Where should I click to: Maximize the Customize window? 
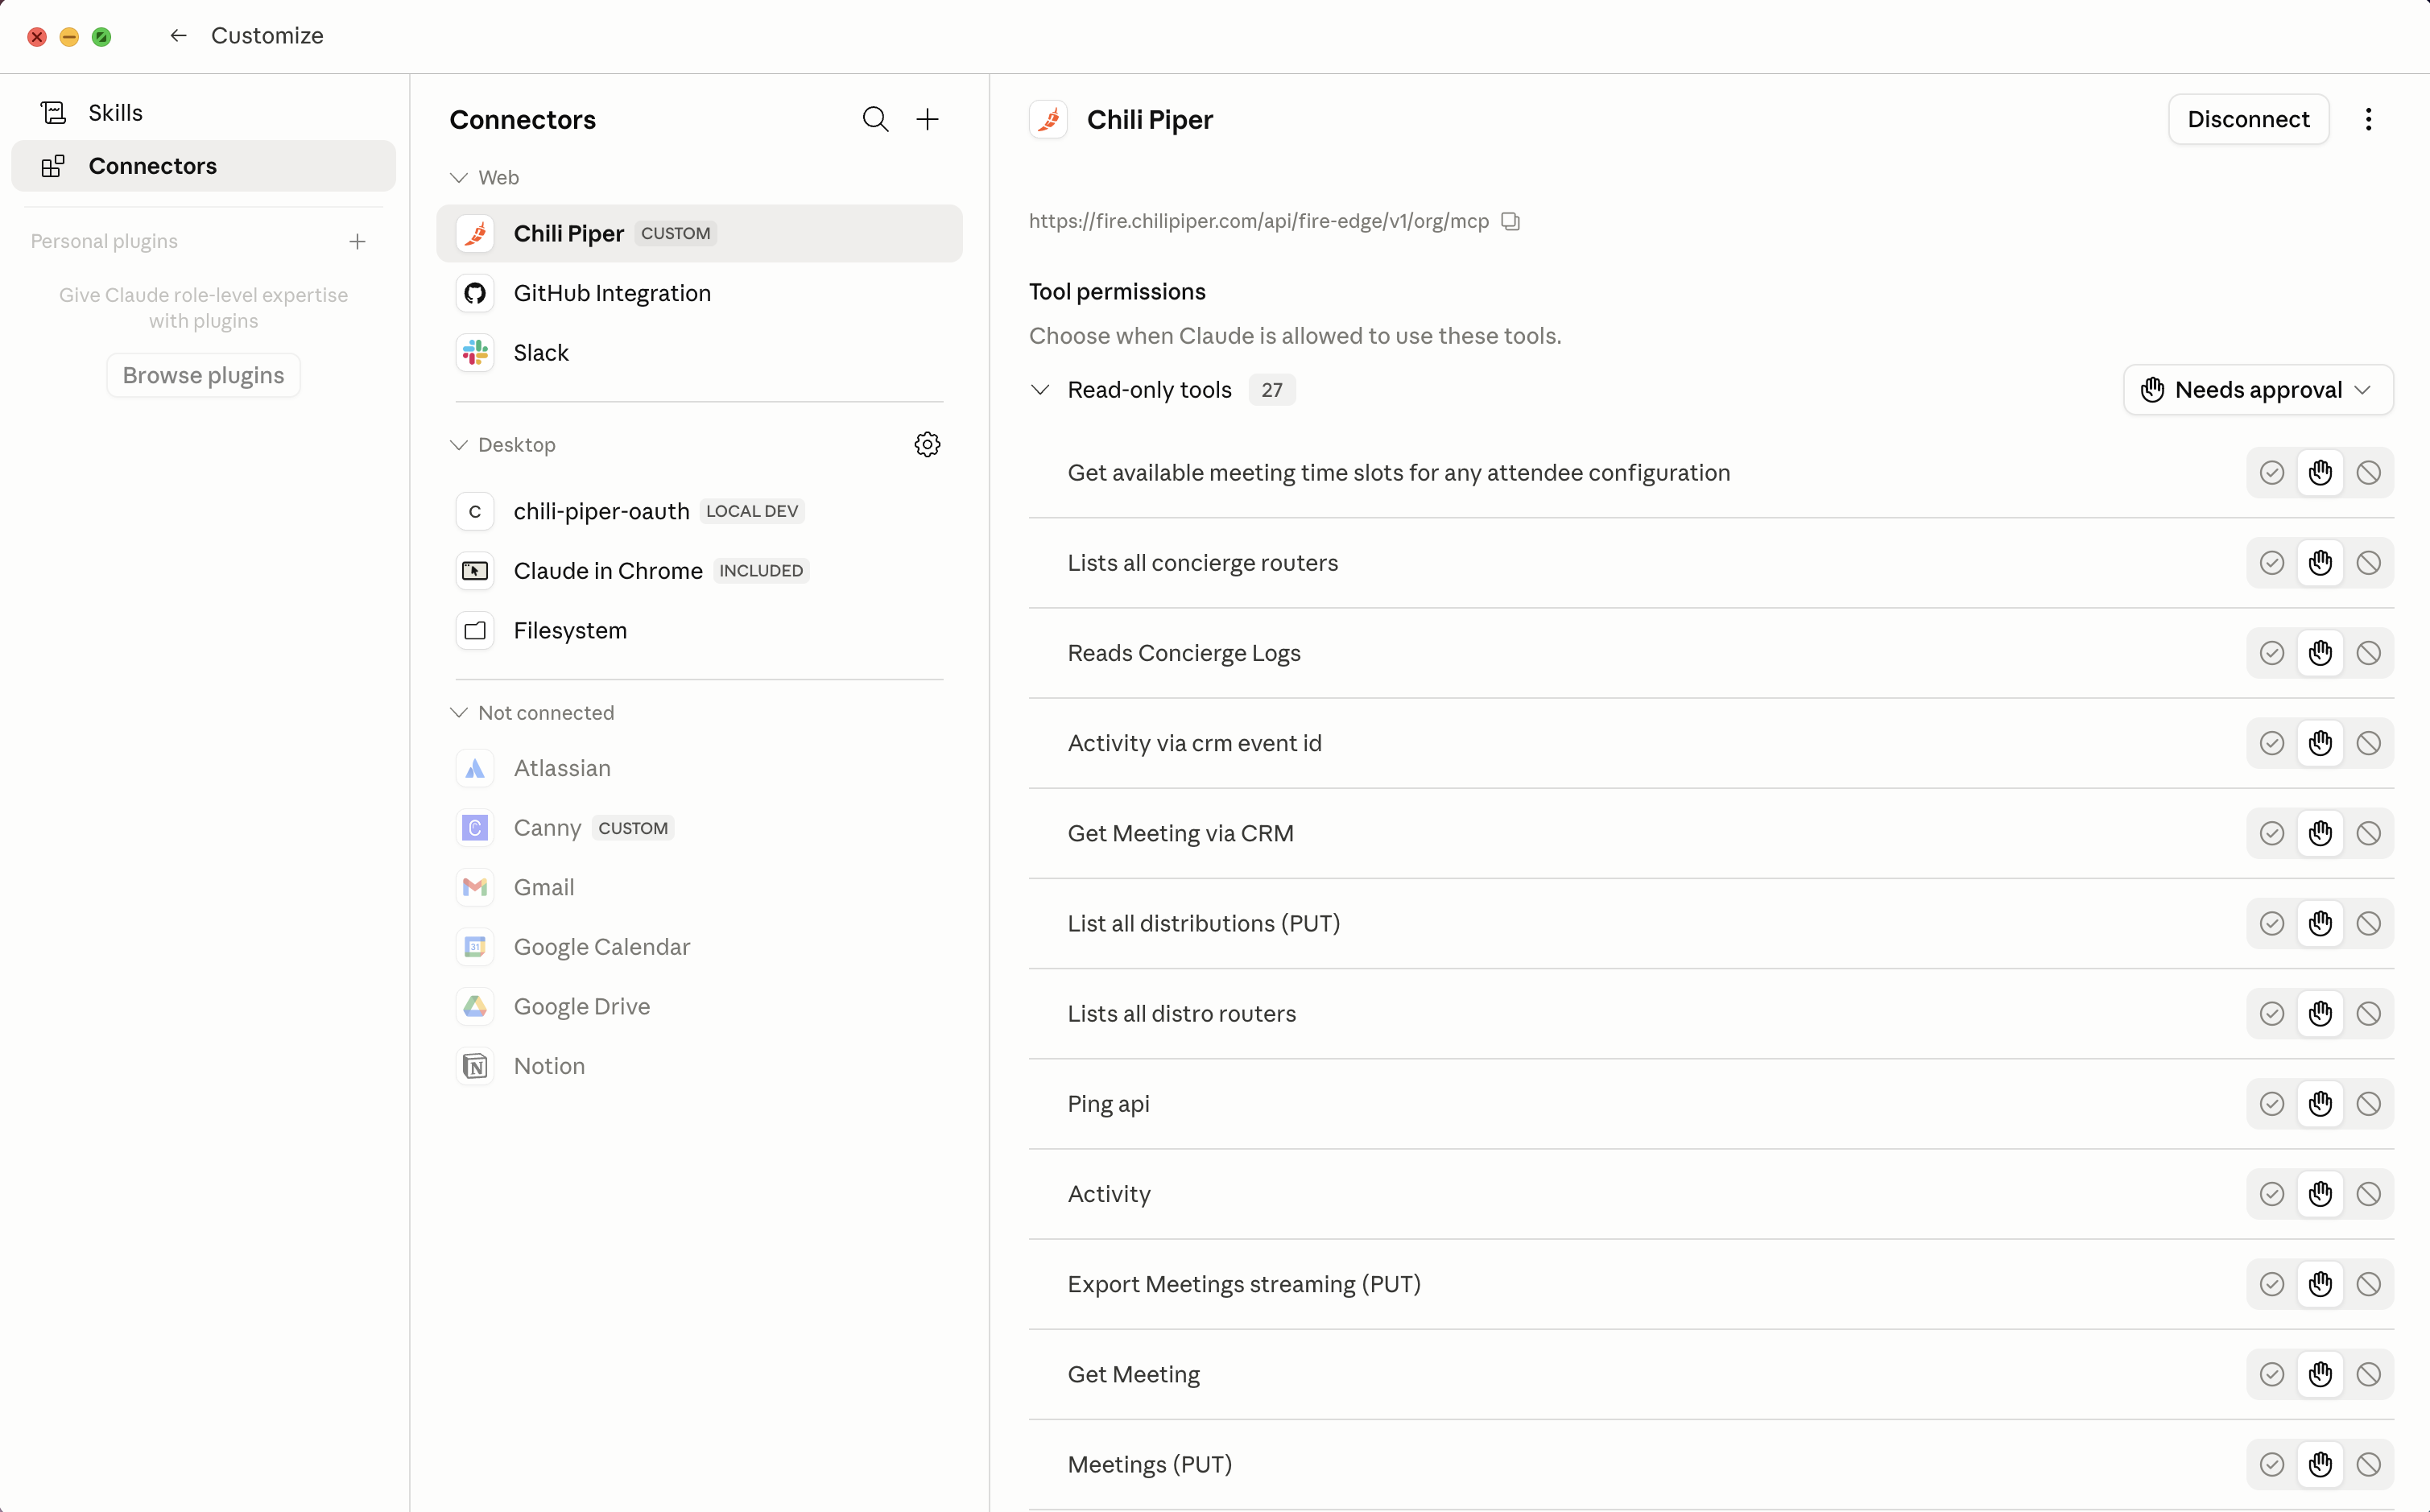101,37
